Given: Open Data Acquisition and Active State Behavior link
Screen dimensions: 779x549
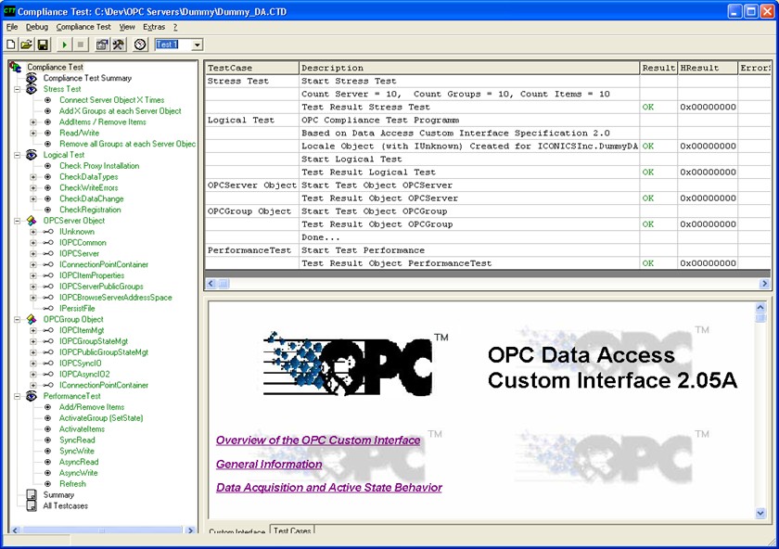Looking at the screenshot, I should pos(329,488).
